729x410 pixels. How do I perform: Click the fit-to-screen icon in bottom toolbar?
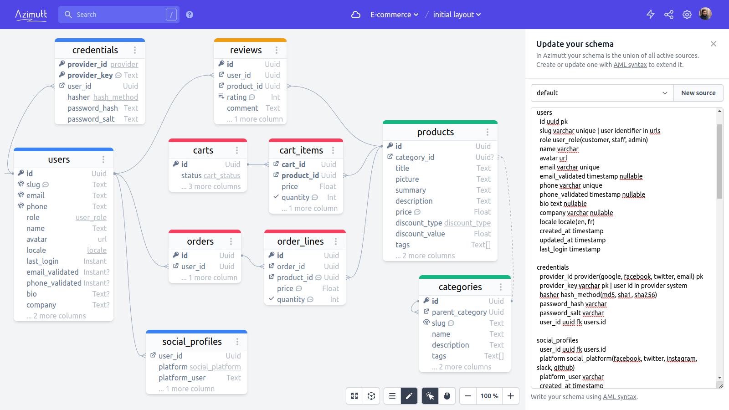click(x=354, y=396)
